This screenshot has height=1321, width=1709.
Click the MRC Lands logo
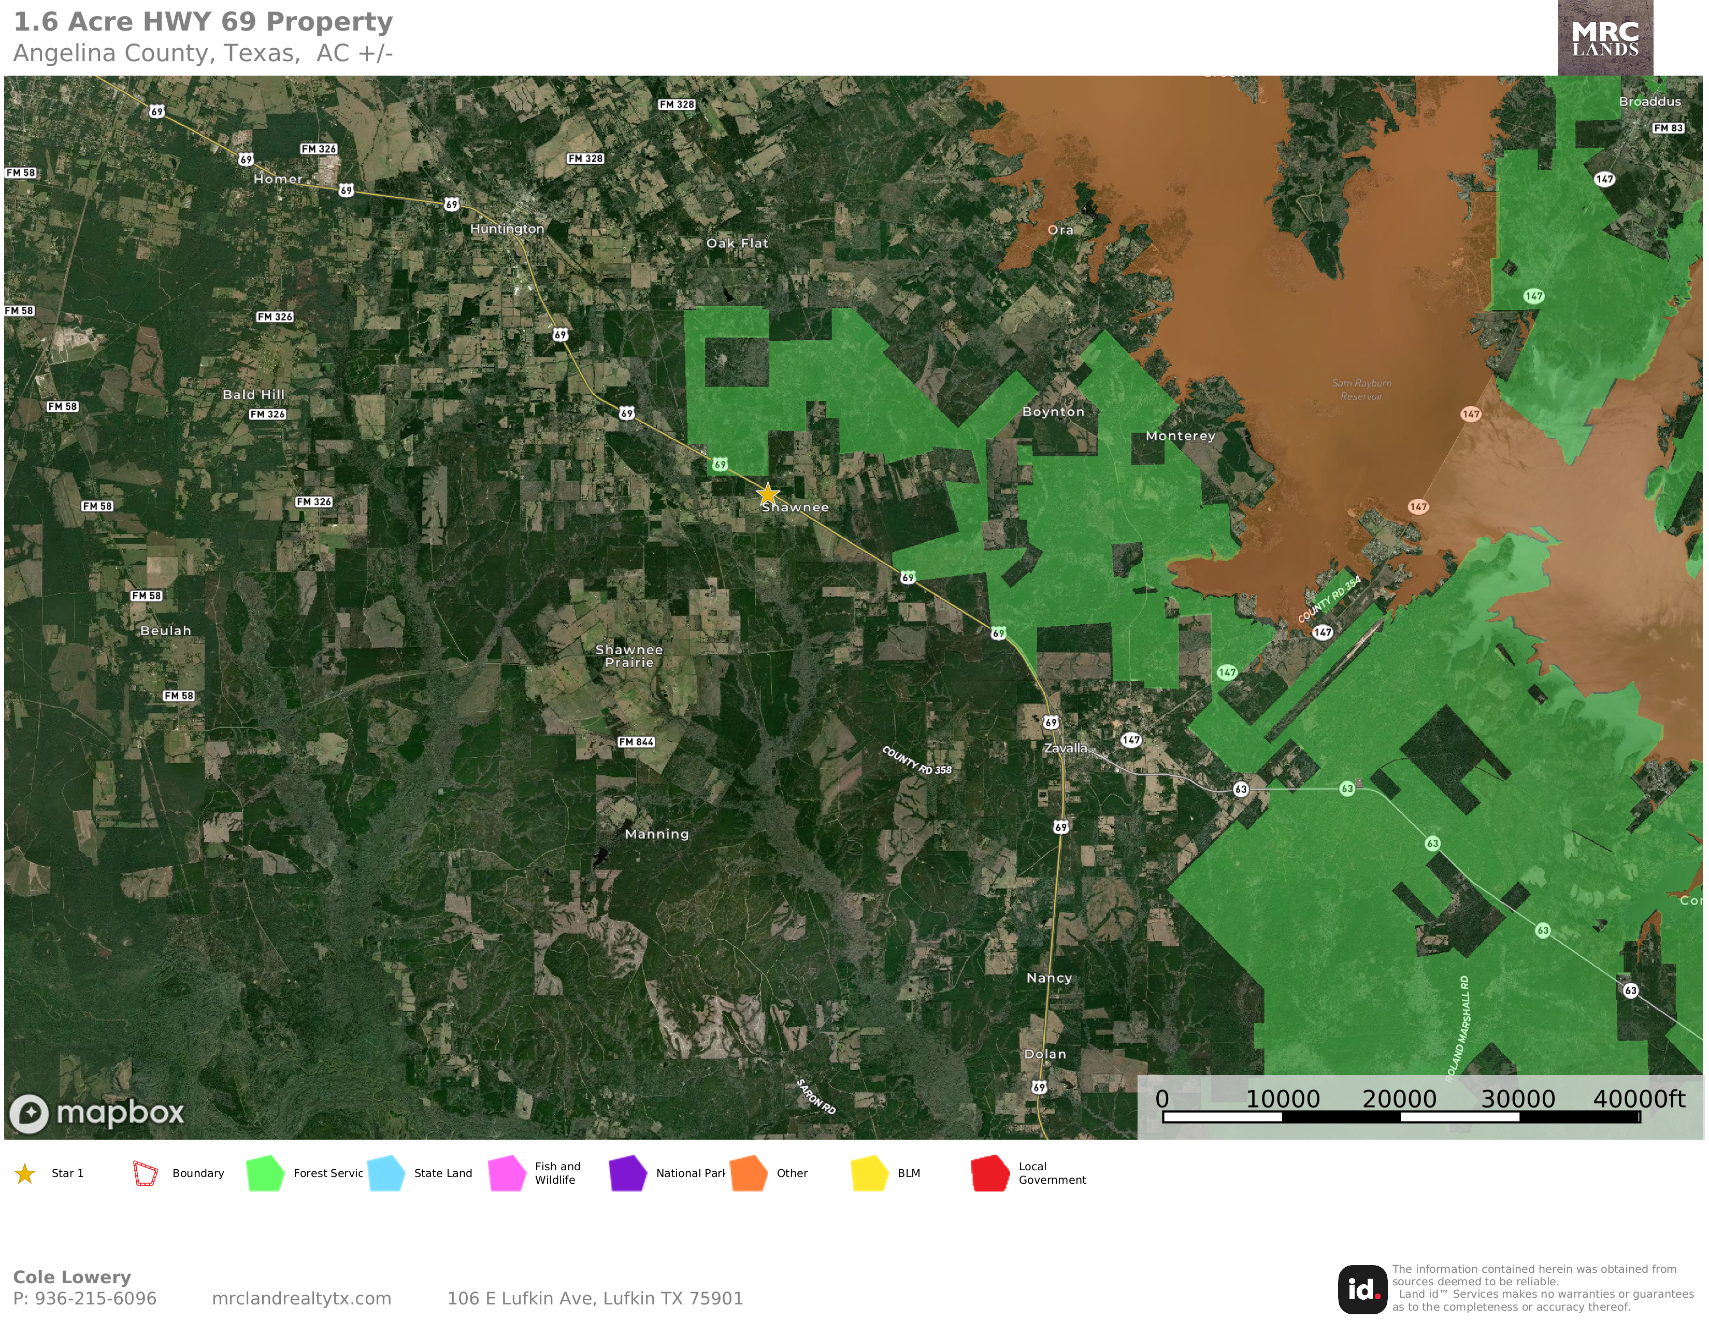(1605, 38)
